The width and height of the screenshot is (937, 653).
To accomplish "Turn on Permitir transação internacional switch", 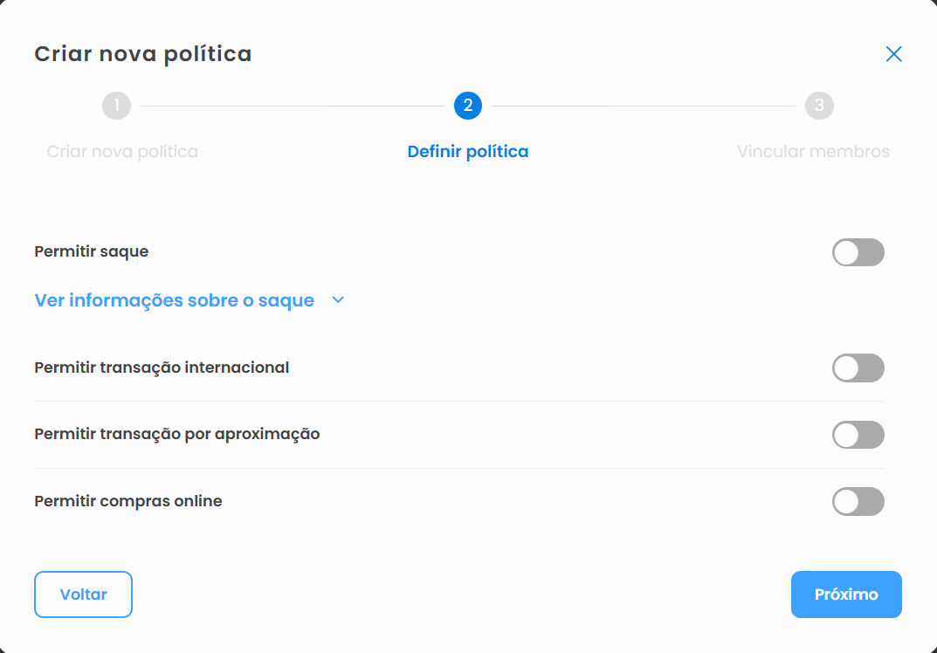I will point(858,368).
